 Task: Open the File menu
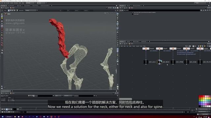tap(2, 3)
